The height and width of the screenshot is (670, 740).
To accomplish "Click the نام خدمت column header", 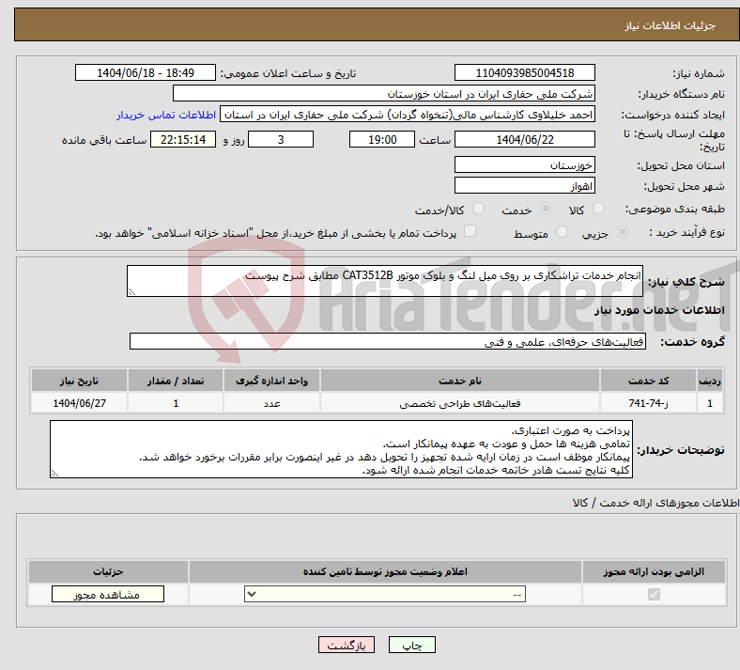I will pyautogui.click(x=460, y=381).
